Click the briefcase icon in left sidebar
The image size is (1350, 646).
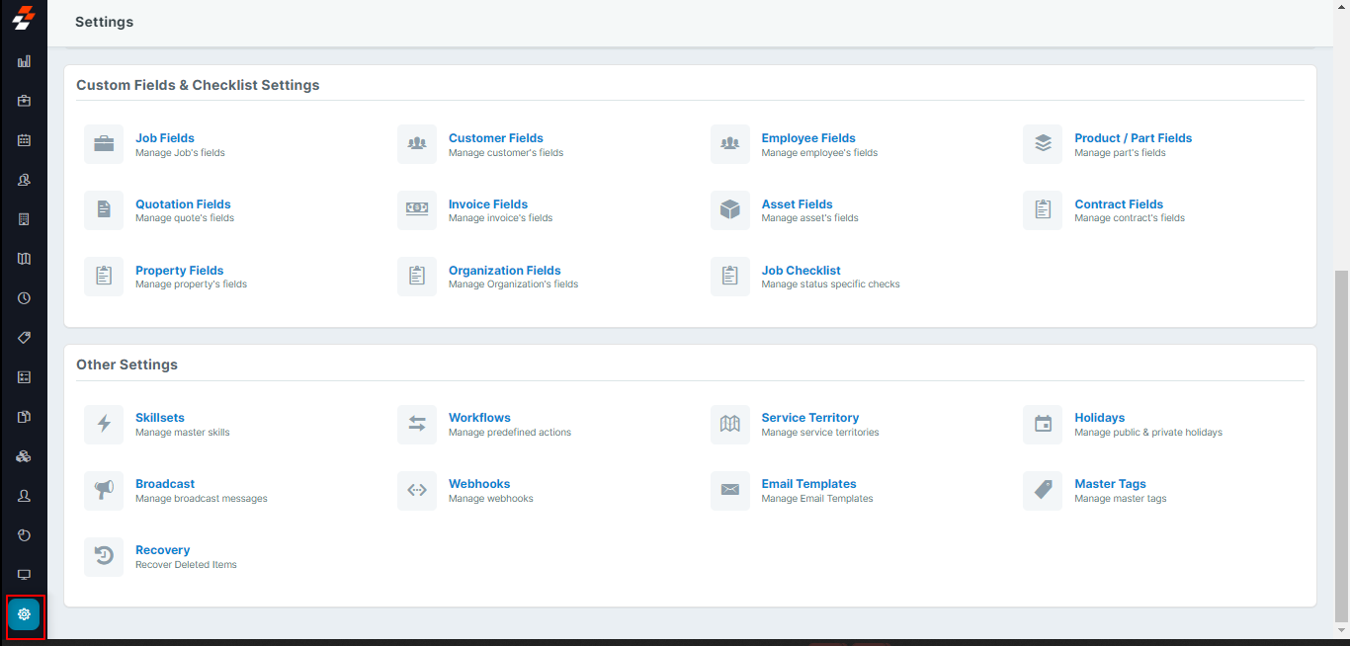pyautogui.click(x=24, y=101)
